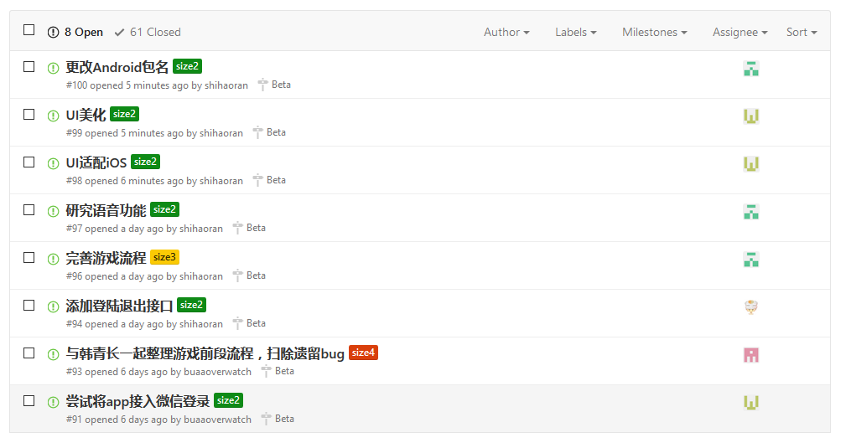Click the assignee avatar on issue #97

coord(751,211)
